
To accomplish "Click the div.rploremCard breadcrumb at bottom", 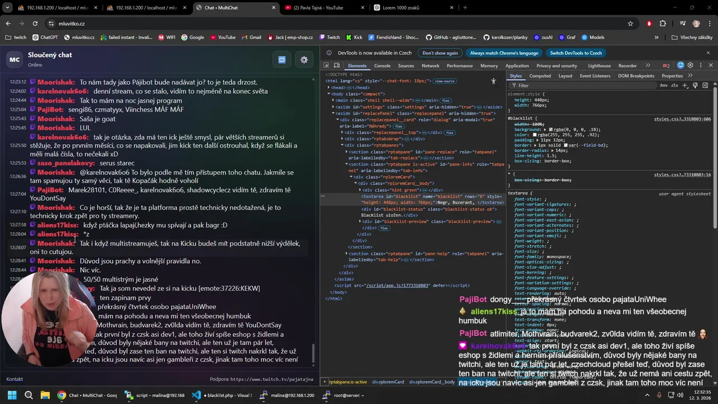I will (x=389, y=382).
